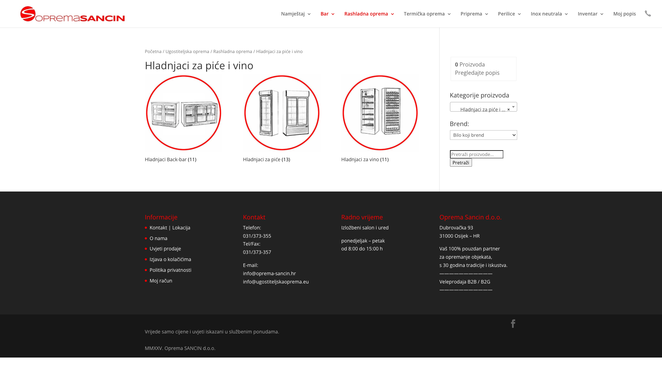Open Hladnjaci za vino category image
Viewport: 662px width, 372px height.
click(x=380, y=113)
